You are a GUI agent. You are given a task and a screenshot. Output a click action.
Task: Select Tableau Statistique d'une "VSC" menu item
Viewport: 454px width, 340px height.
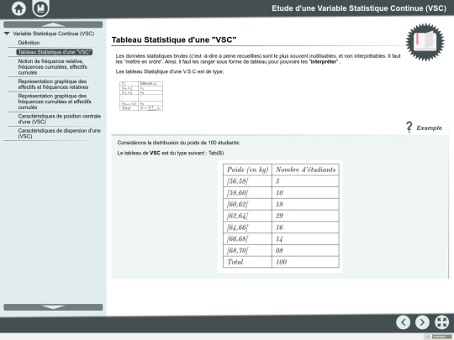click(x=55, y=52)
